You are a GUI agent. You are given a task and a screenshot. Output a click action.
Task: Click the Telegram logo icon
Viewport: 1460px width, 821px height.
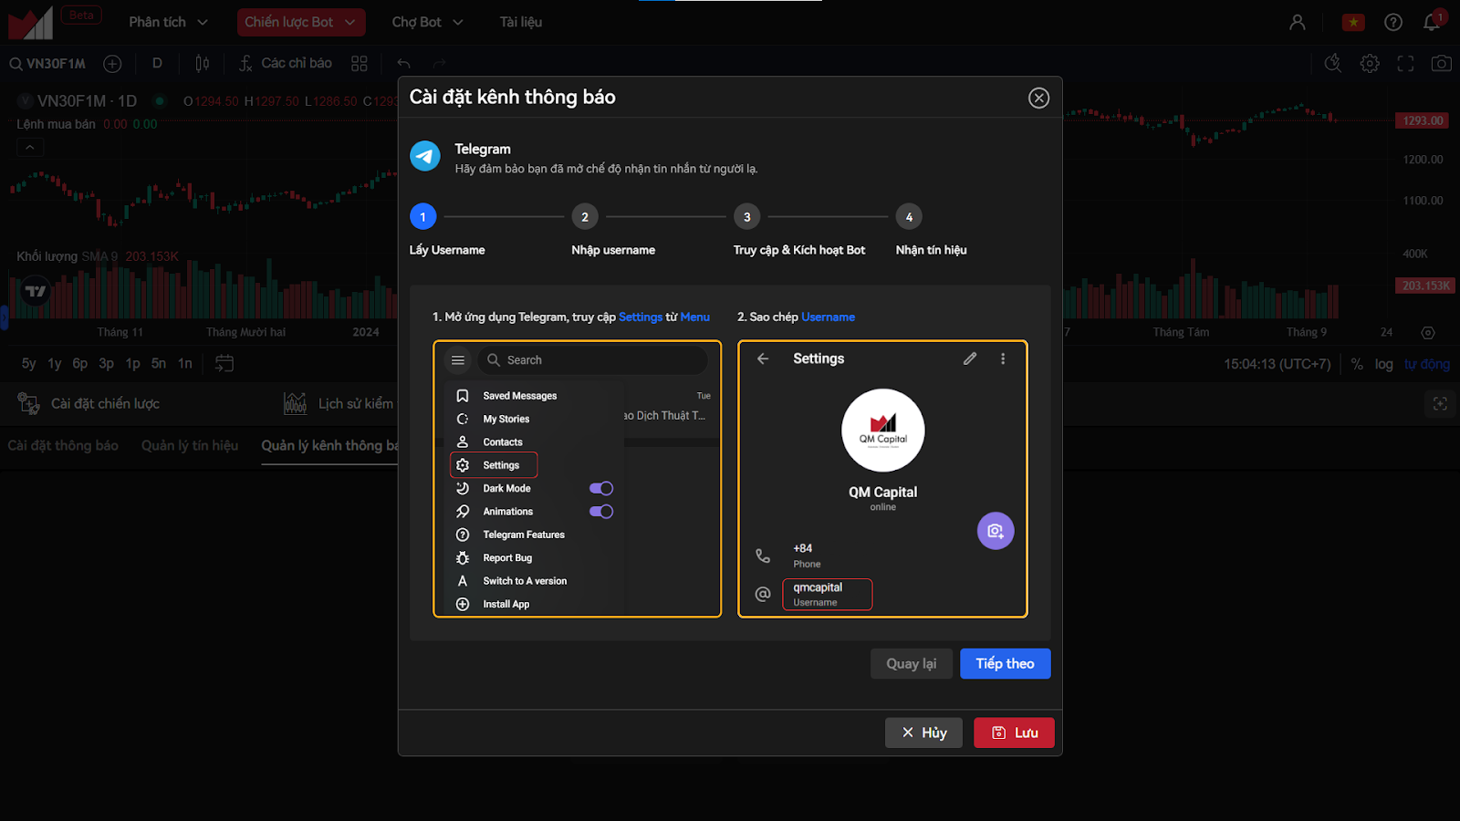point(425,156)
